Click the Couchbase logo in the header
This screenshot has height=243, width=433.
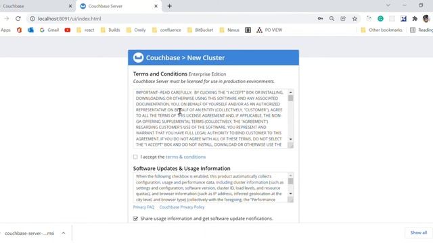coord(138,57)
